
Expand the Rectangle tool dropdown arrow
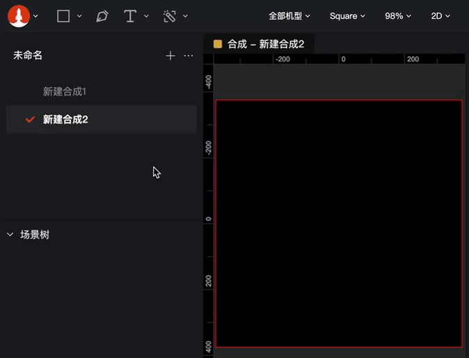(79, 16)
